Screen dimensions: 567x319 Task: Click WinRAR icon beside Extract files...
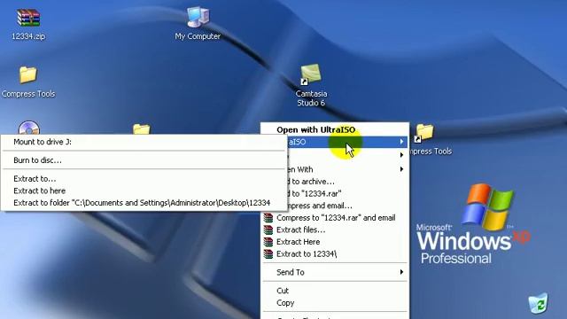pyautogui.click(x=268, y=230)
